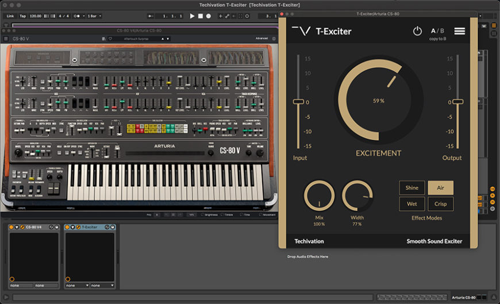
Task: Click the follow playback arrow icon
Action: coord(150,16)
